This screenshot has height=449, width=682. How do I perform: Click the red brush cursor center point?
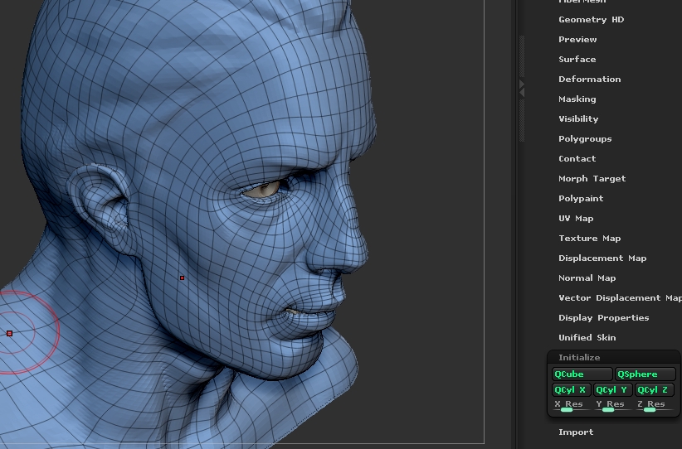[x=9, y=333]
